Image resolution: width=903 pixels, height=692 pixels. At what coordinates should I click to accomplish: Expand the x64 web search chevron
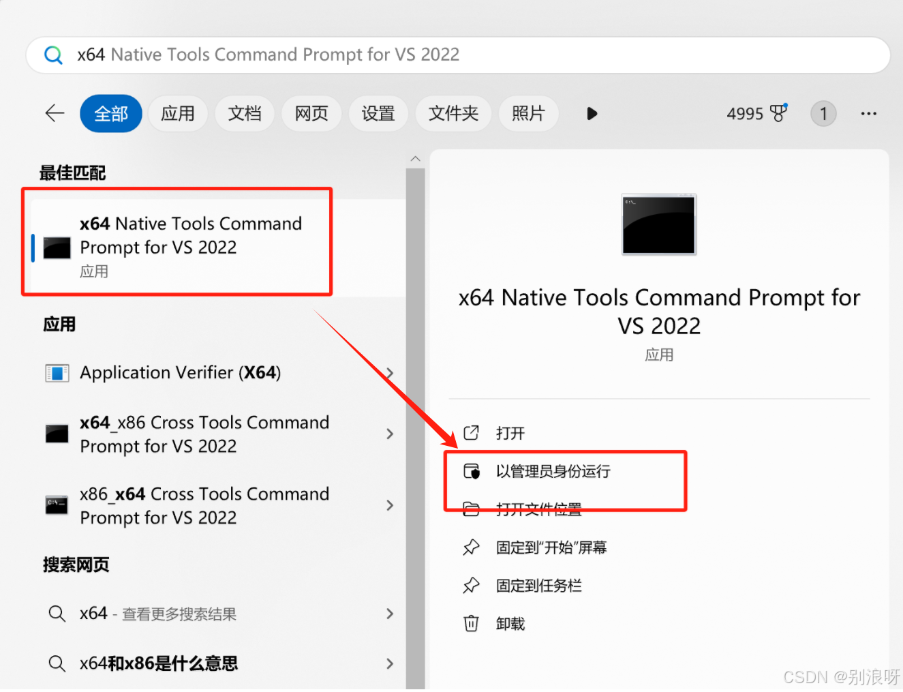pos(390,614)
